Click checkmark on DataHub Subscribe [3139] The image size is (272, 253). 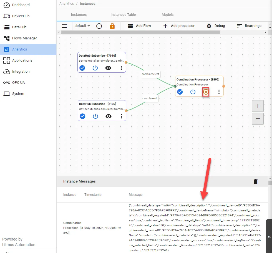pyautogui.click(x=82, y=116)
